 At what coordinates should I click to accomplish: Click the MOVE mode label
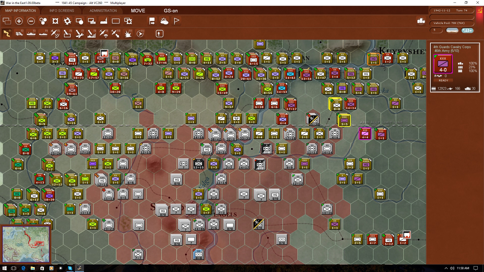point(138,11)
